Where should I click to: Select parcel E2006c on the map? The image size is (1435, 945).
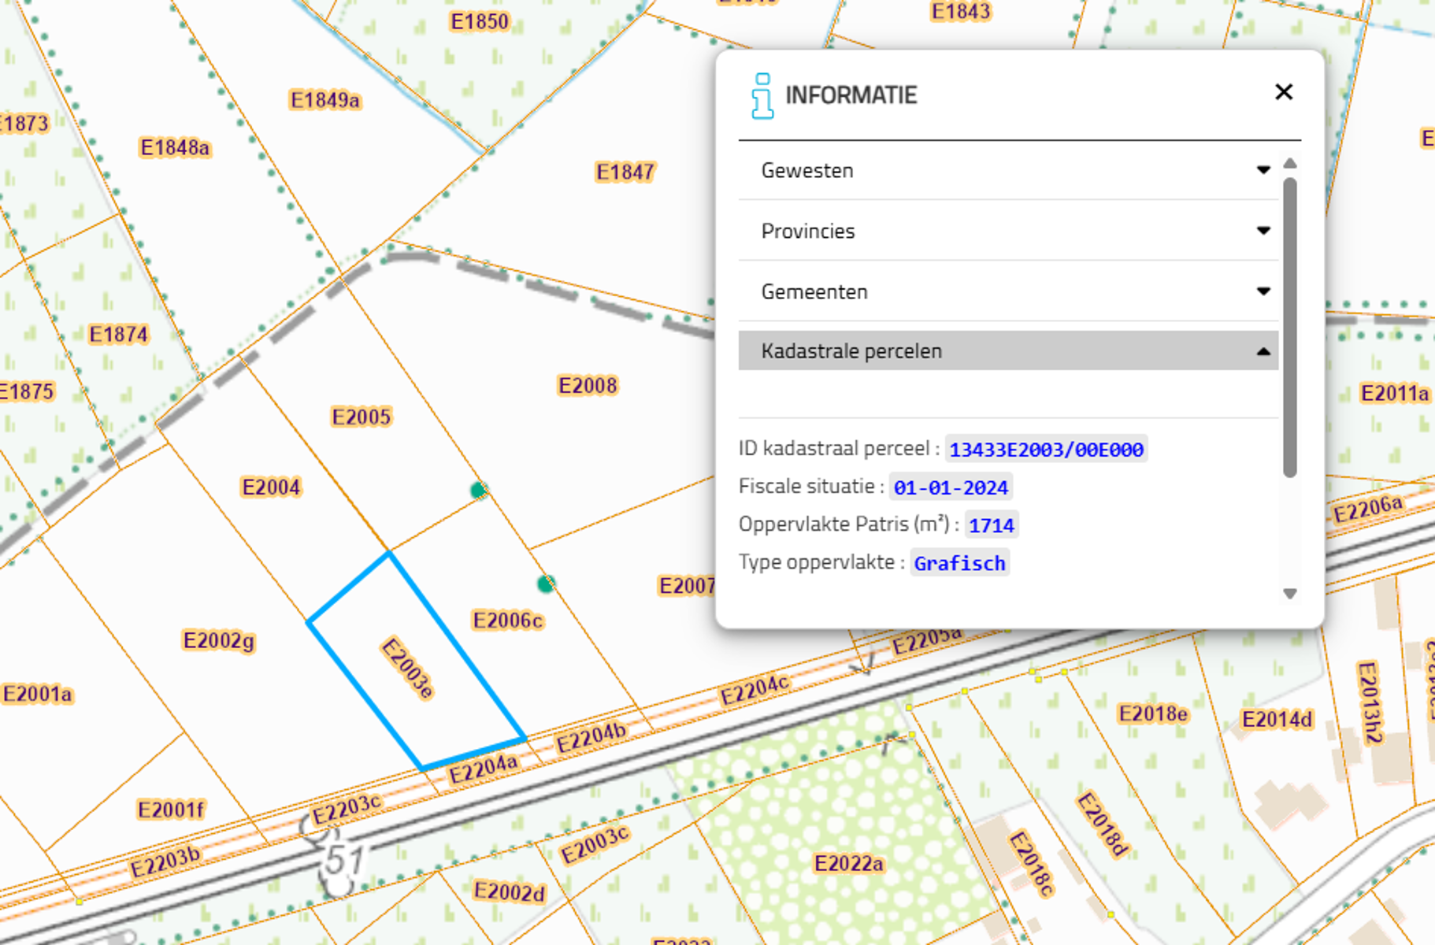tap(507, 621)
